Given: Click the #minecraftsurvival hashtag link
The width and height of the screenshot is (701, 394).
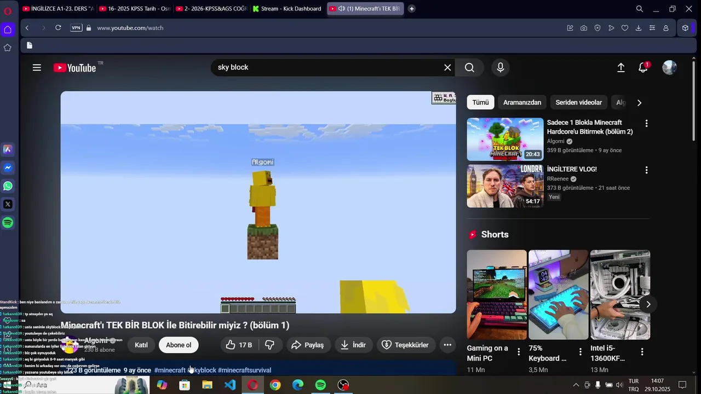Looking at the screenshot, I should tap(244, 370).
